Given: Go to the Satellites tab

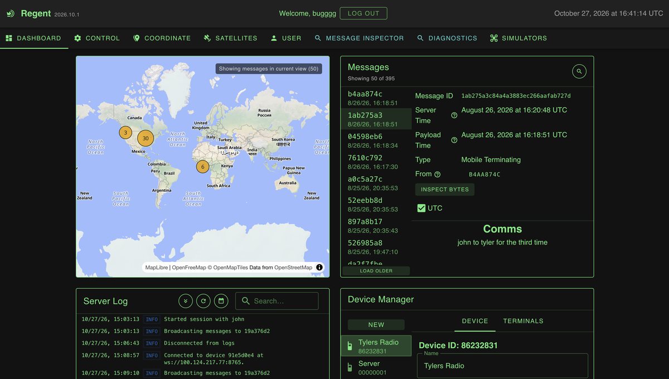Looking at the screenshot, I should click(230, 38).
